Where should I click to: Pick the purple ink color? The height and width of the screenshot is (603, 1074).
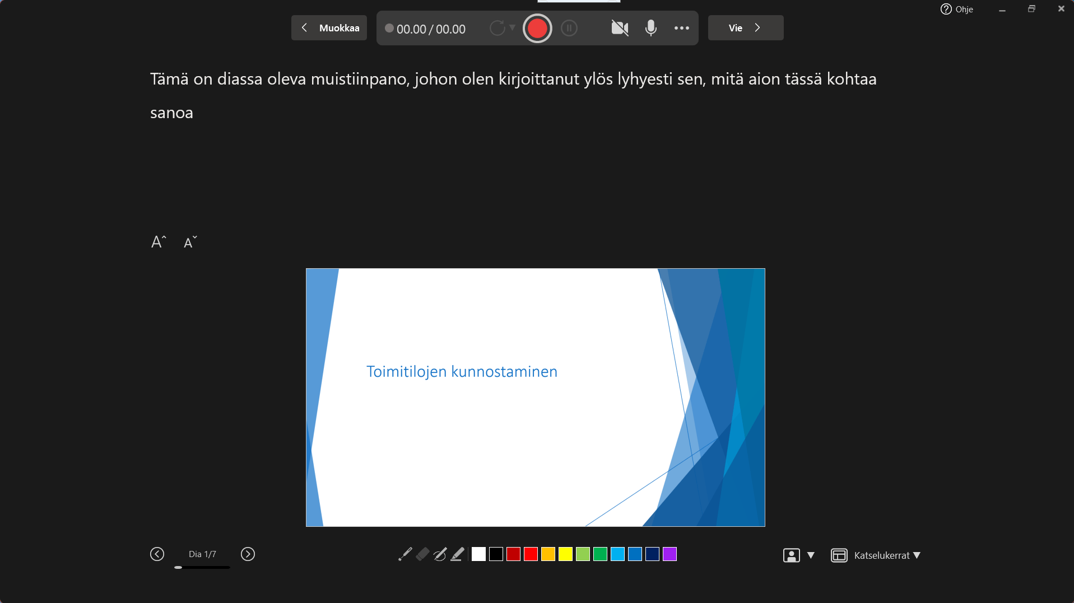pos(670,554)
